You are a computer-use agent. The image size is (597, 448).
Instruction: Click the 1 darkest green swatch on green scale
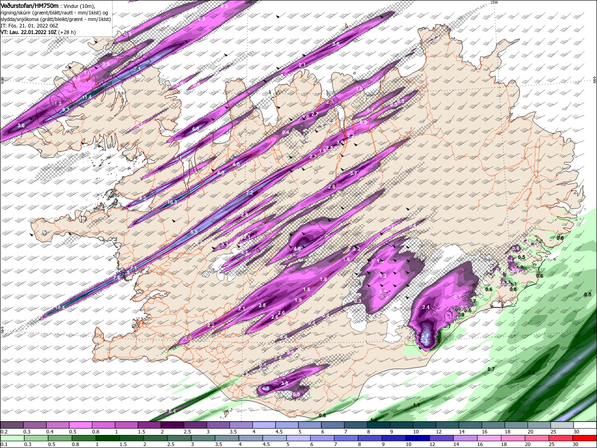(x=107, y=438)
